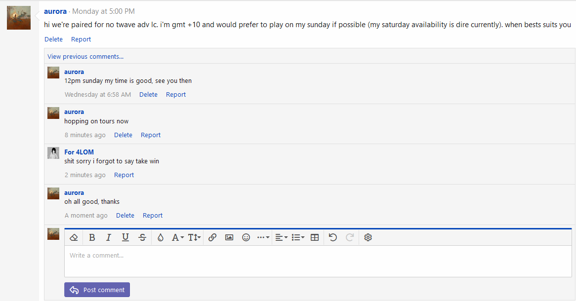This screenshot has height=301, width=576.
Task: Open the font size dropdown
Action: 194,237
